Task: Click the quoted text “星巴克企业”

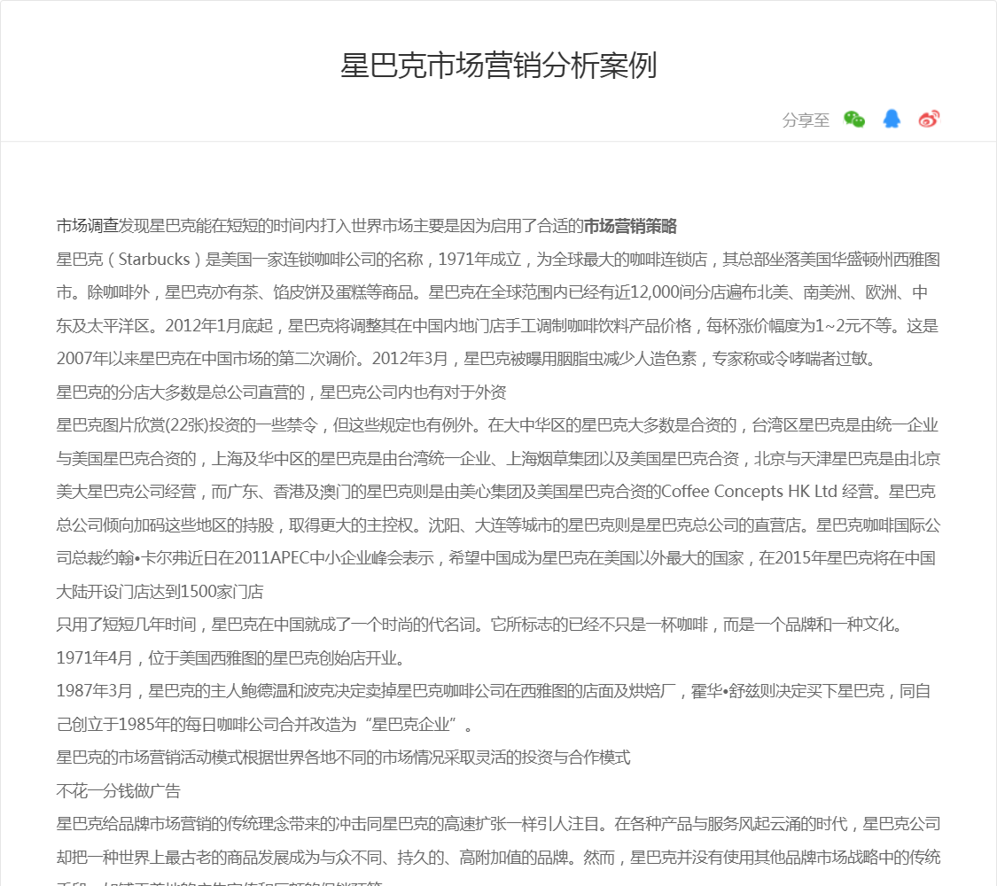Action: click(x=411, y=725)
